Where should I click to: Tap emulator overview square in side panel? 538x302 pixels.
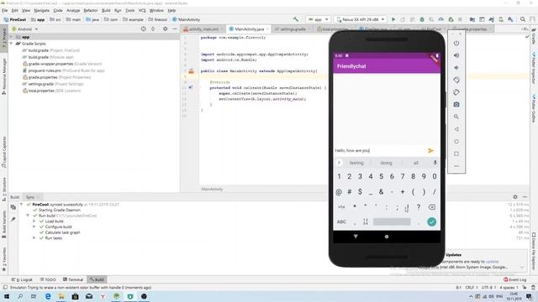[456, 154]
